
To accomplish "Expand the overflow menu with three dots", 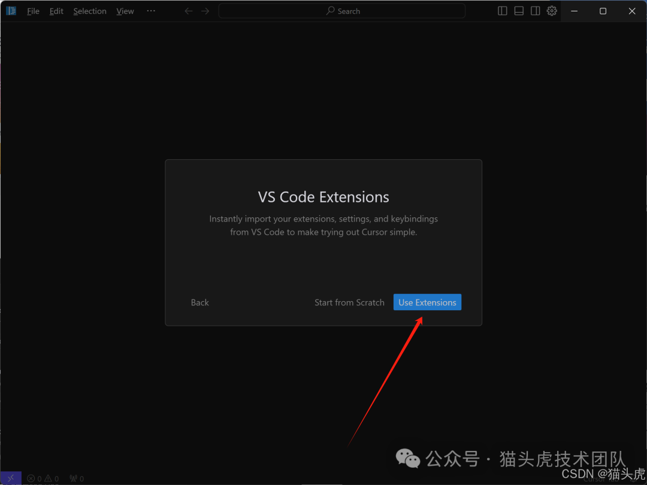I will tap(151, 11).
